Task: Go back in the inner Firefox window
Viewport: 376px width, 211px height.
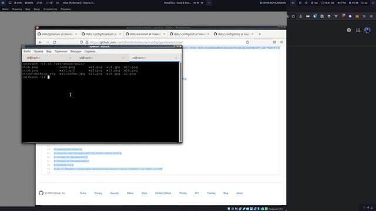Action: 41,42
